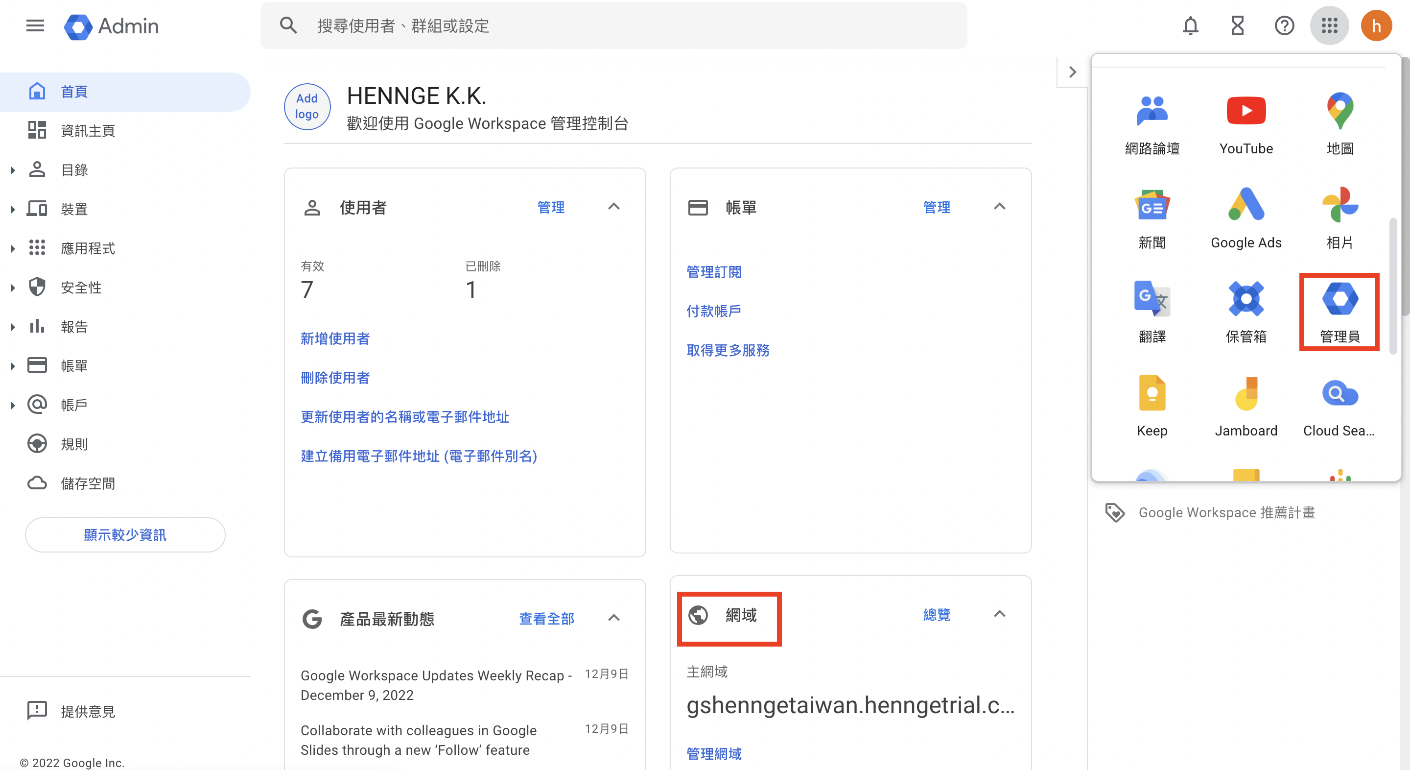Click the Add logo circle
This screenshot has height=770, width=1410.
click(306, 106)
